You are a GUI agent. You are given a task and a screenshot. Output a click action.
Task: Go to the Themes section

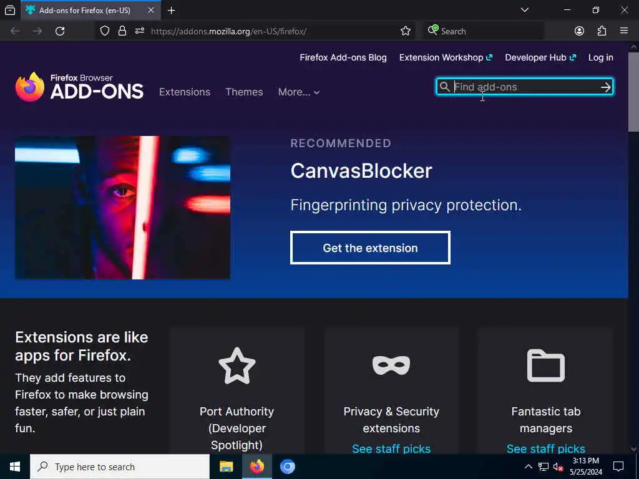(244, 92)
